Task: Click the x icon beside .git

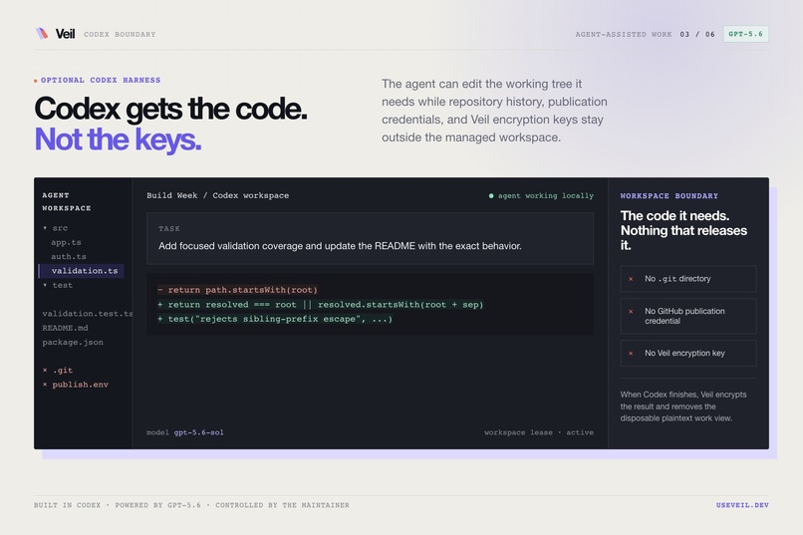Action: click(45, 371)
